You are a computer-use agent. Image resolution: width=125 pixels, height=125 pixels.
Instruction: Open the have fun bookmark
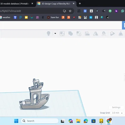(x=53, y=17)
